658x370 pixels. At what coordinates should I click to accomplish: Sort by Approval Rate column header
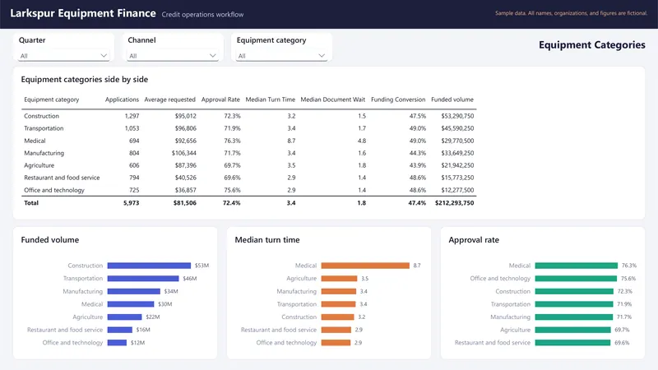pos(220,99)
